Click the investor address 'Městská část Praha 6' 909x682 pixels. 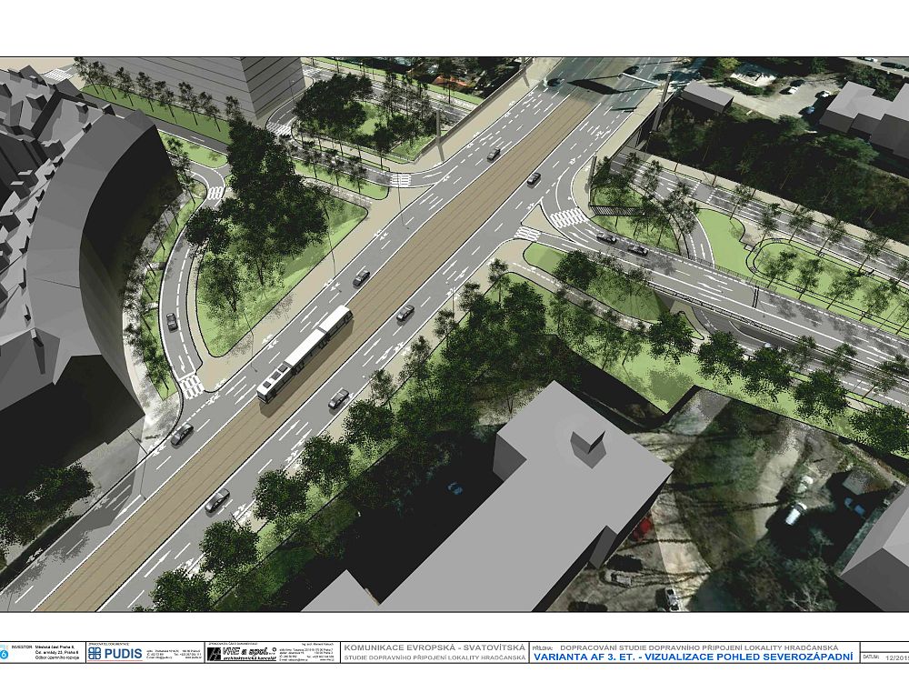pyautogui.click(x=55, y=646)
